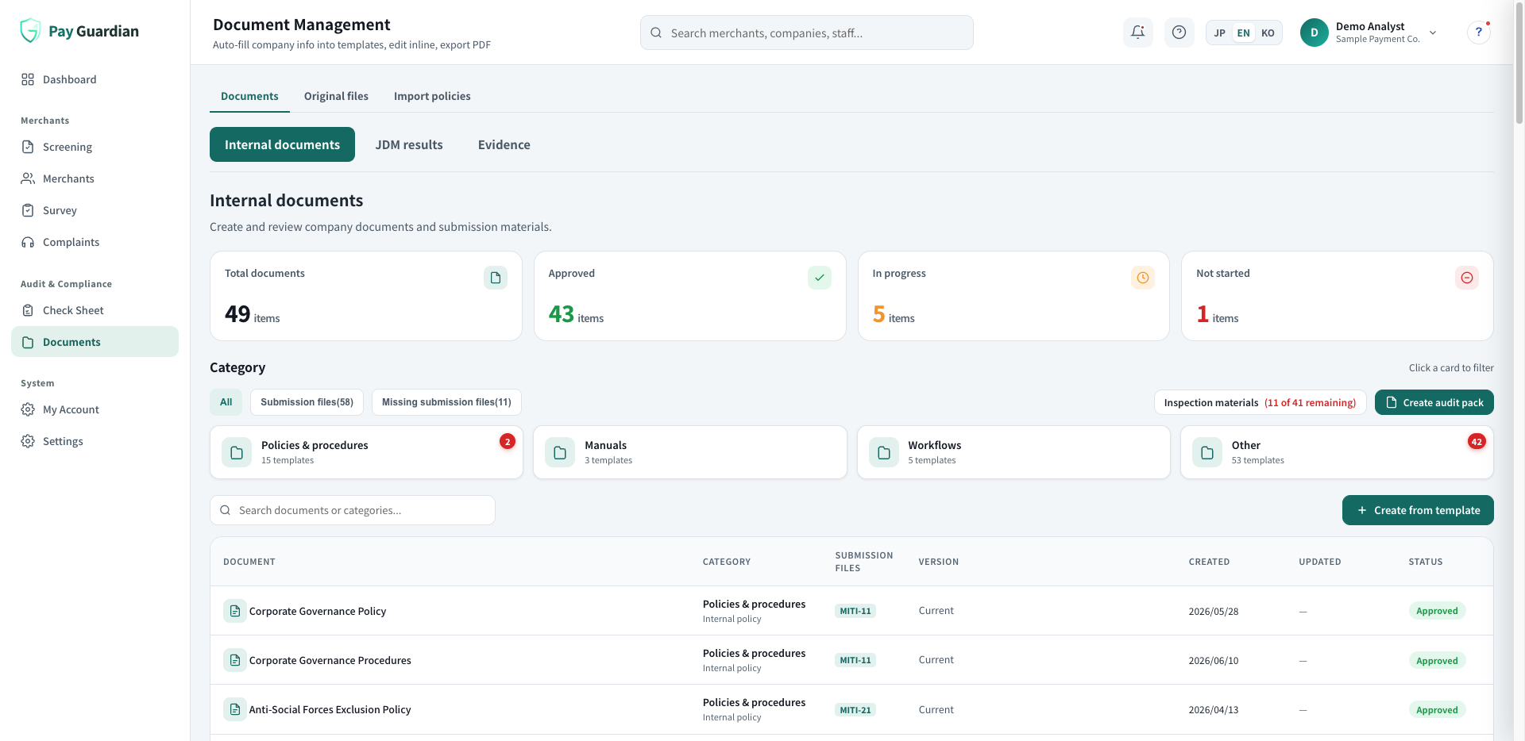The height and width of the screenshot is (741, 1525).
Task: Click the Corporate Governance Procedures document icon
Action: [235, 660]
